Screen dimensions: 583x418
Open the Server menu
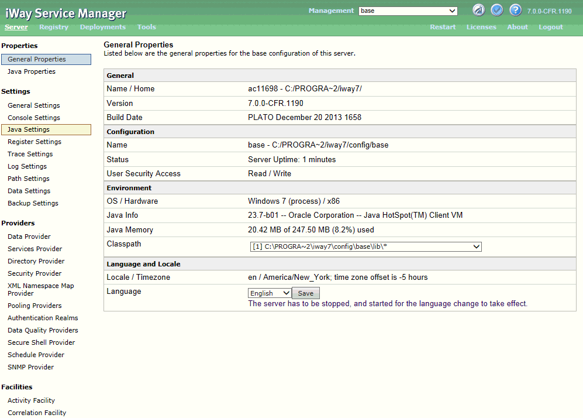[16, 27]
